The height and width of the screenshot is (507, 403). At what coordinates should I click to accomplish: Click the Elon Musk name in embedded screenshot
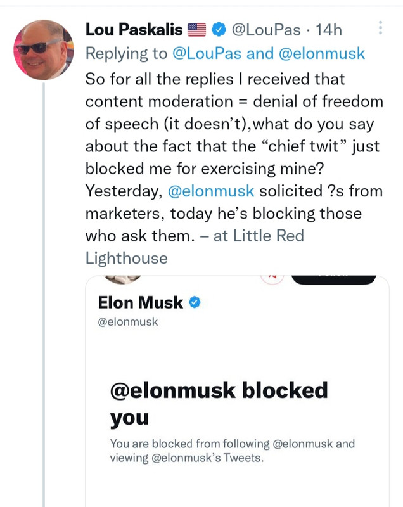tap(141, 303)
